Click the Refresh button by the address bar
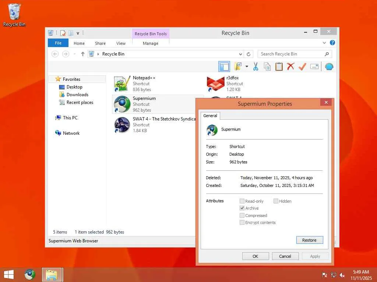This screenshot has height=282, width=377. click(x=249, y=54)
